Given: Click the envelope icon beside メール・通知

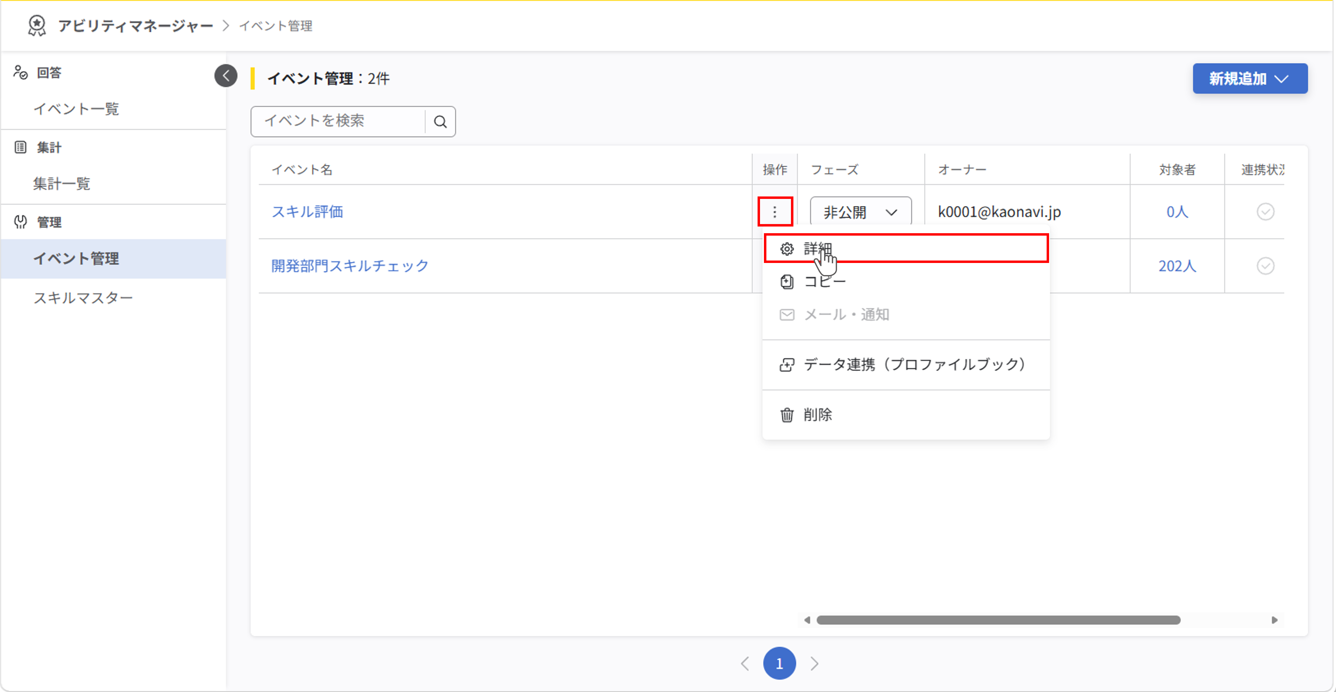Looking at the screenshot, I should 786,315.
